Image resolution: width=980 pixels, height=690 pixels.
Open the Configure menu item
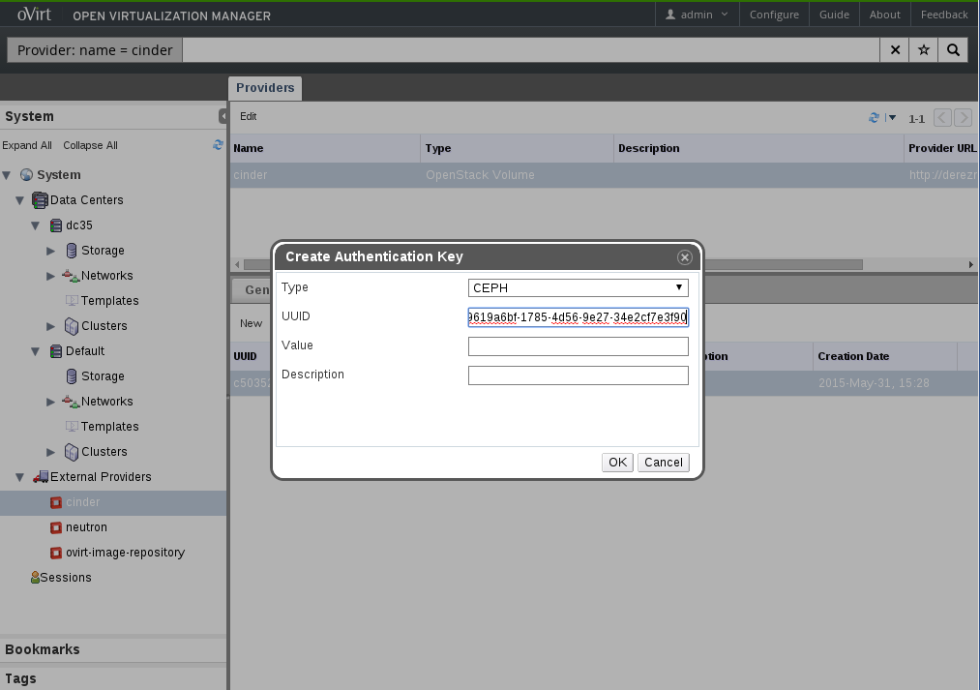(774, 15)
